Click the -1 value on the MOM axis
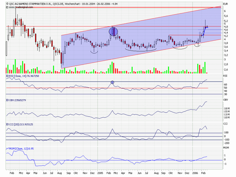 point(225,164)
